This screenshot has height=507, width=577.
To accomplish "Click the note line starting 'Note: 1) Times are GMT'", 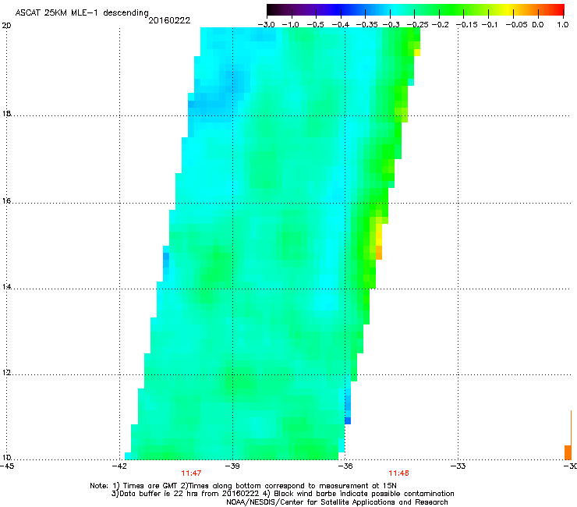I will click(243, 486).
